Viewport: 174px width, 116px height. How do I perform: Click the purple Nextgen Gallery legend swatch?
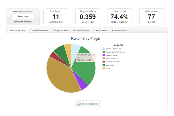[x=104, y=55]
